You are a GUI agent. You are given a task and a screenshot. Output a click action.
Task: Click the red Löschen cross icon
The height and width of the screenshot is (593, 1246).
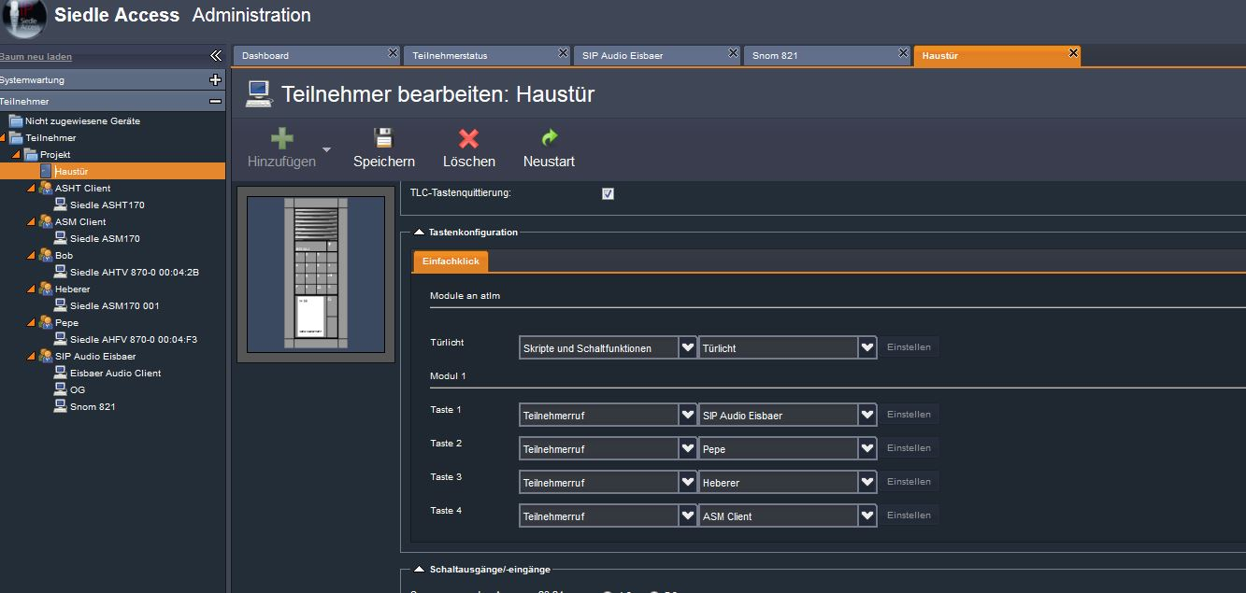click(468, 138)
